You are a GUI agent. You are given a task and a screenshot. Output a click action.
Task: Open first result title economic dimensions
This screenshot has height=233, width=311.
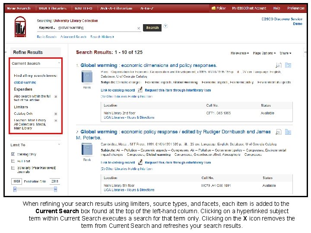tap(149, 65)
